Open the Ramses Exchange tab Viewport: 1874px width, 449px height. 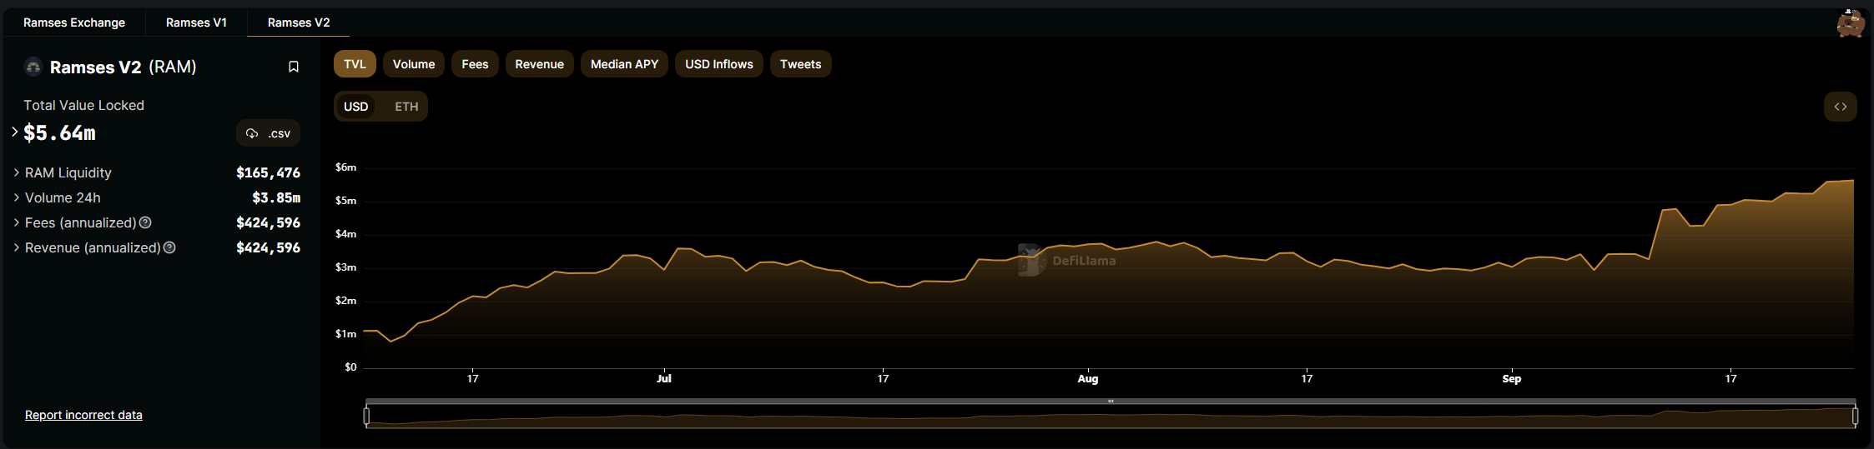[74, 22]
